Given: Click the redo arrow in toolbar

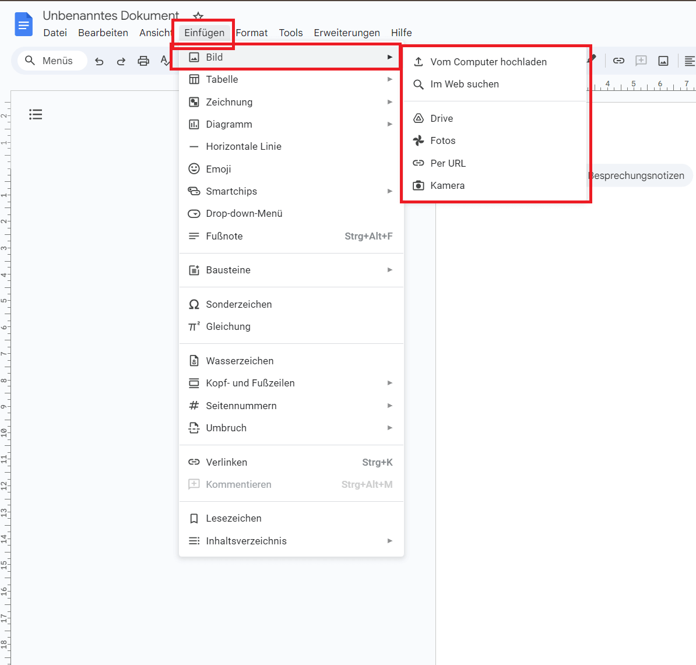Looking at the screenshot, I should point(121,61).
